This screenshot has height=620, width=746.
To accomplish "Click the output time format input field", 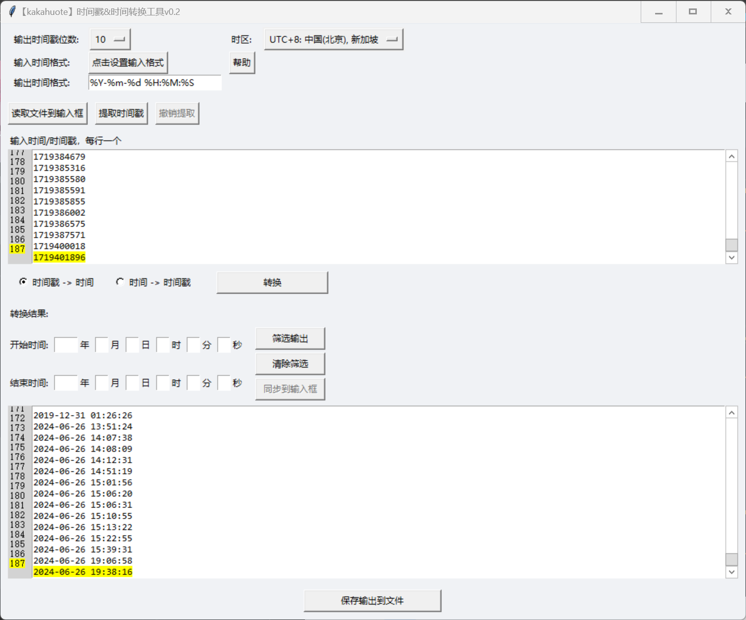I will [154, 83].
